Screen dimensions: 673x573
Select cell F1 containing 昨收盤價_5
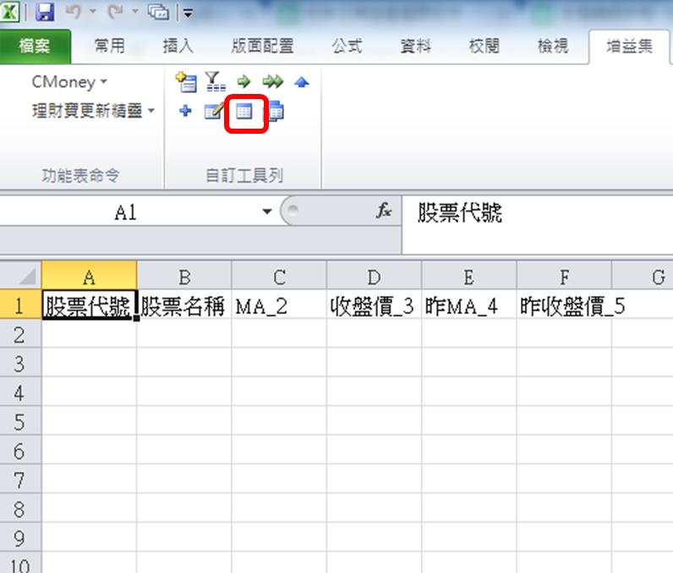tap(564, 306)
